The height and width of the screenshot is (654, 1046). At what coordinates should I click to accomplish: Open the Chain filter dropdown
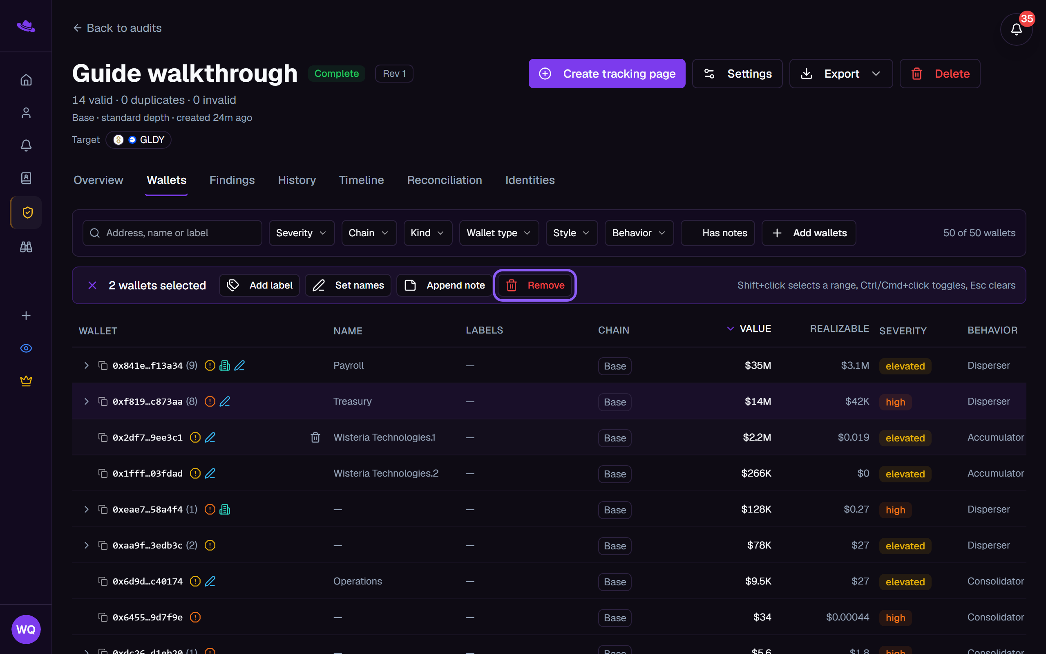[369, 233]
